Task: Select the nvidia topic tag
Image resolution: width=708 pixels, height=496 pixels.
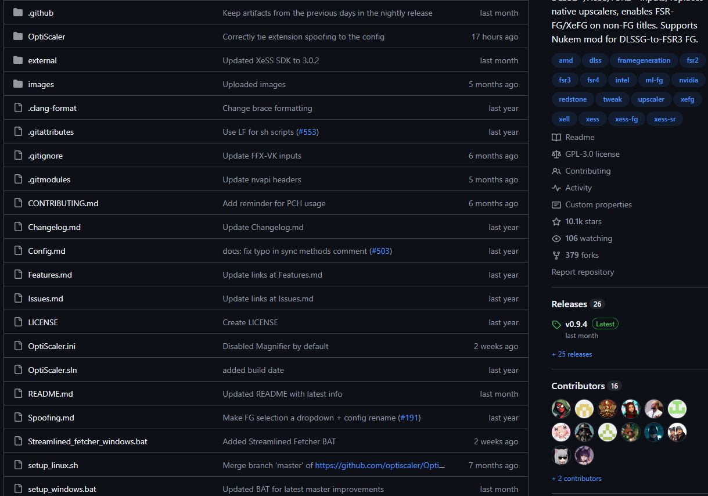Action: [x=689, y=80]
